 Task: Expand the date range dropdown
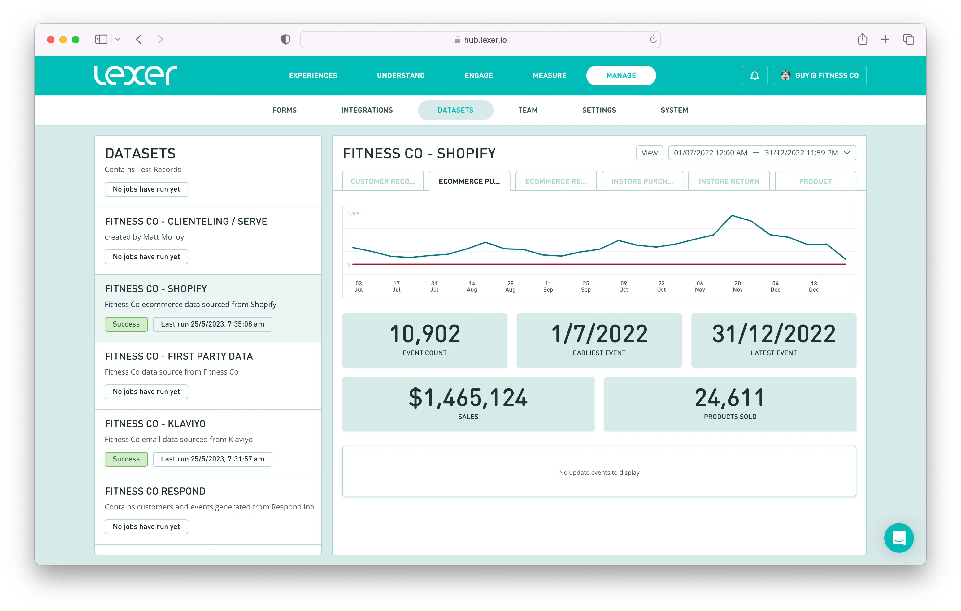pyautogui.click(x=847, y=153)
